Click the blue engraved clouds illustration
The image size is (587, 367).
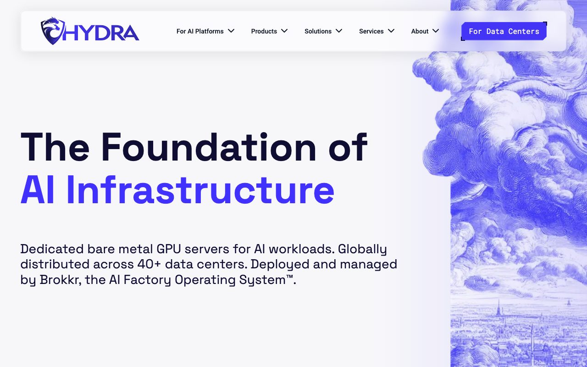click(500, 183)
